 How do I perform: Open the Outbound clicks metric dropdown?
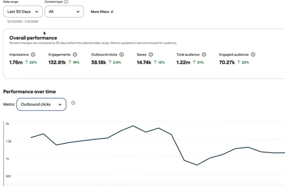[x=41, y=104]
